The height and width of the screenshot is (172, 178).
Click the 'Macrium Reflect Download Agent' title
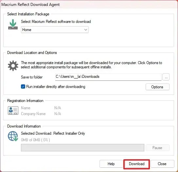point(30,5)
